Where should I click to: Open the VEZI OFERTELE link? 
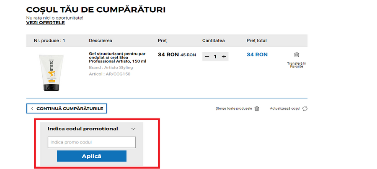[x=45, y=23]
